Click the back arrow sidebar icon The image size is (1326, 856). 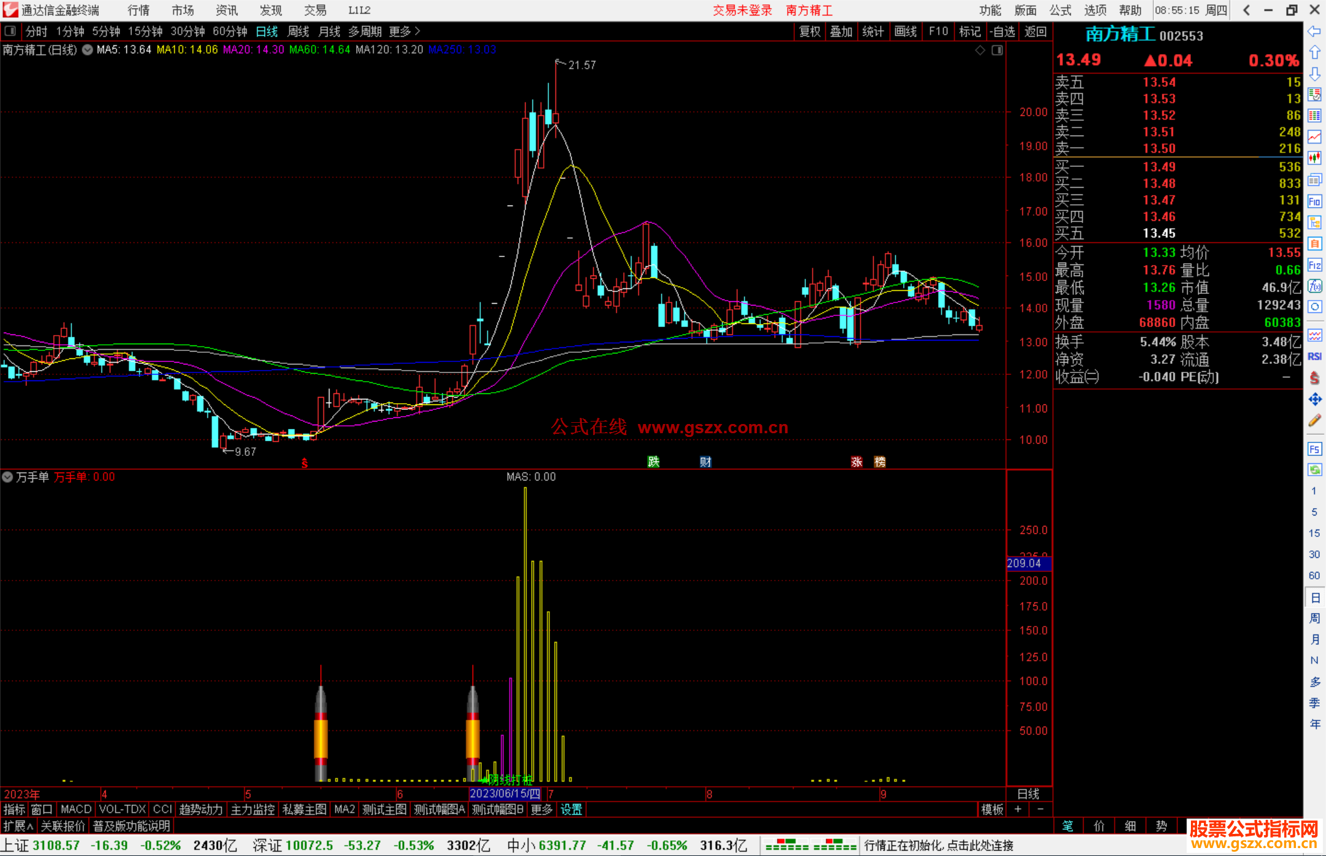[1314, 31]
